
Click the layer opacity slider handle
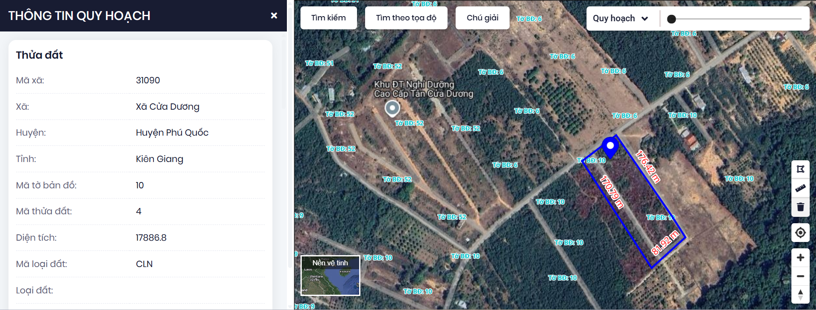pos(671,19)
